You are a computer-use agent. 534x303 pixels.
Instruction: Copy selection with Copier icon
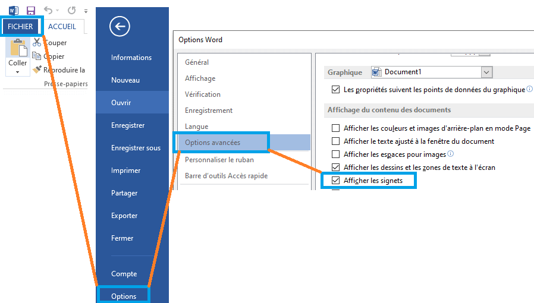pyautogui.click(x=36, y=56)
